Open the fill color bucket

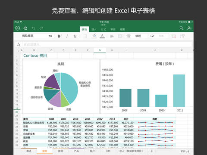point(94,36)
